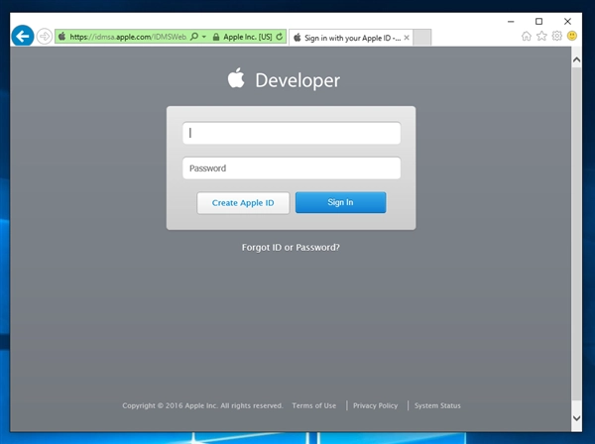The width and height of the screenshot is (595, 444).
Task: Maximize the browser window
Action: [538, 22]
